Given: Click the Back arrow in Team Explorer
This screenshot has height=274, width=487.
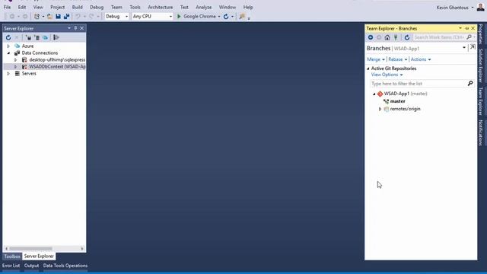Looking at the screenshot, I should coord(371,37).
